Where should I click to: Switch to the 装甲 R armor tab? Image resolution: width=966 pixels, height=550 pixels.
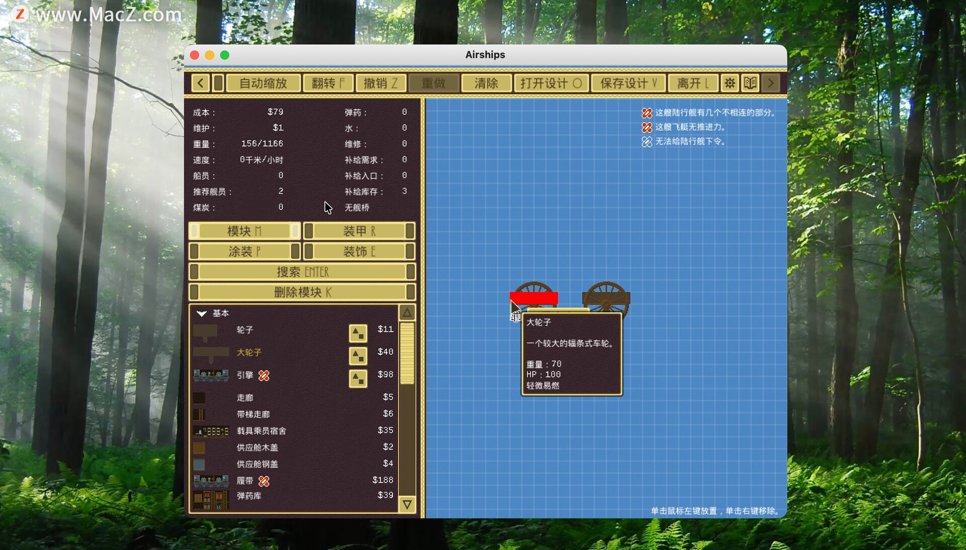[x=359, y=231]
